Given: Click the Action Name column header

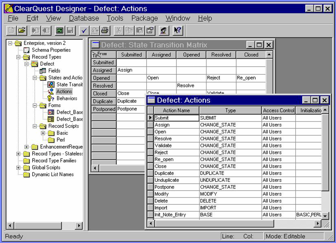Looking at the screenshot, I should [x=176, y=111].
